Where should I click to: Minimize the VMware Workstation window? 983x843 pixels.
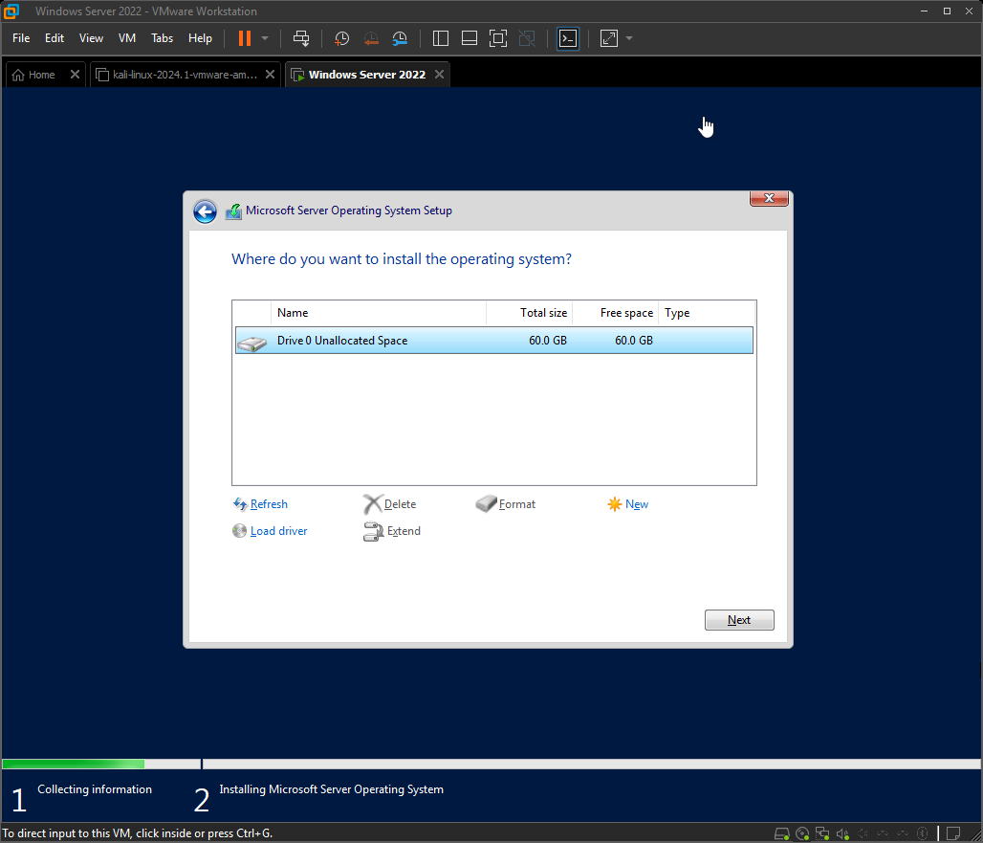pos(924,11)
